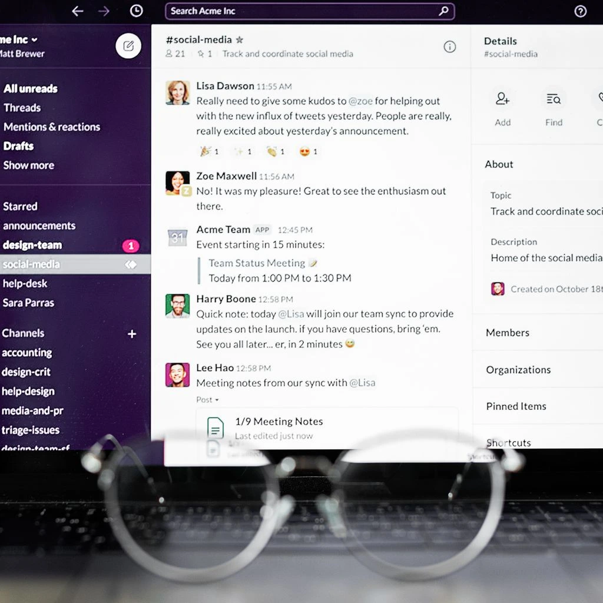Expand the Shortcuts section
This screenshot has height=603, width=603.
tap(508, 443)
